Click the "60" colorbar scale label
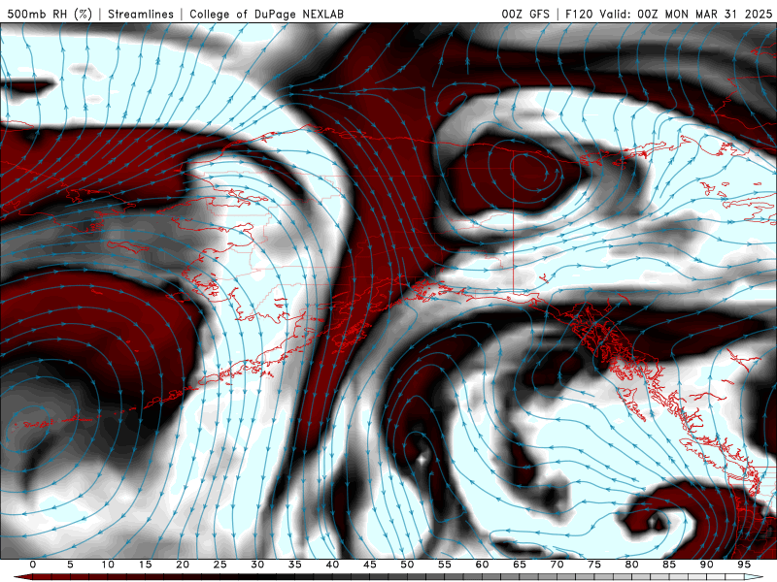The height and width of the screenshot is (582, 777). coord(482,565)
